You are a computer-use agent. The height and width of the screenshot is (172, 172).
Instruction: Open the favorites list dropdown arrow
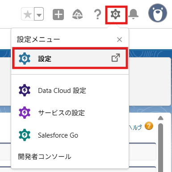click(39, 14)
